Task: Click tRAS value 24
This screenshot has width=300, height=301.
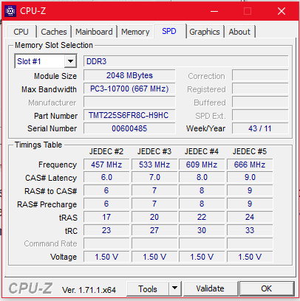Action: pos(250,217)
